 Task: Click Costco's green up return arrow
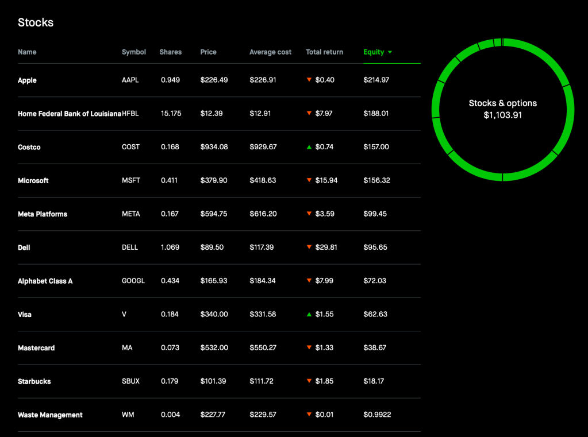pos(309,147)
